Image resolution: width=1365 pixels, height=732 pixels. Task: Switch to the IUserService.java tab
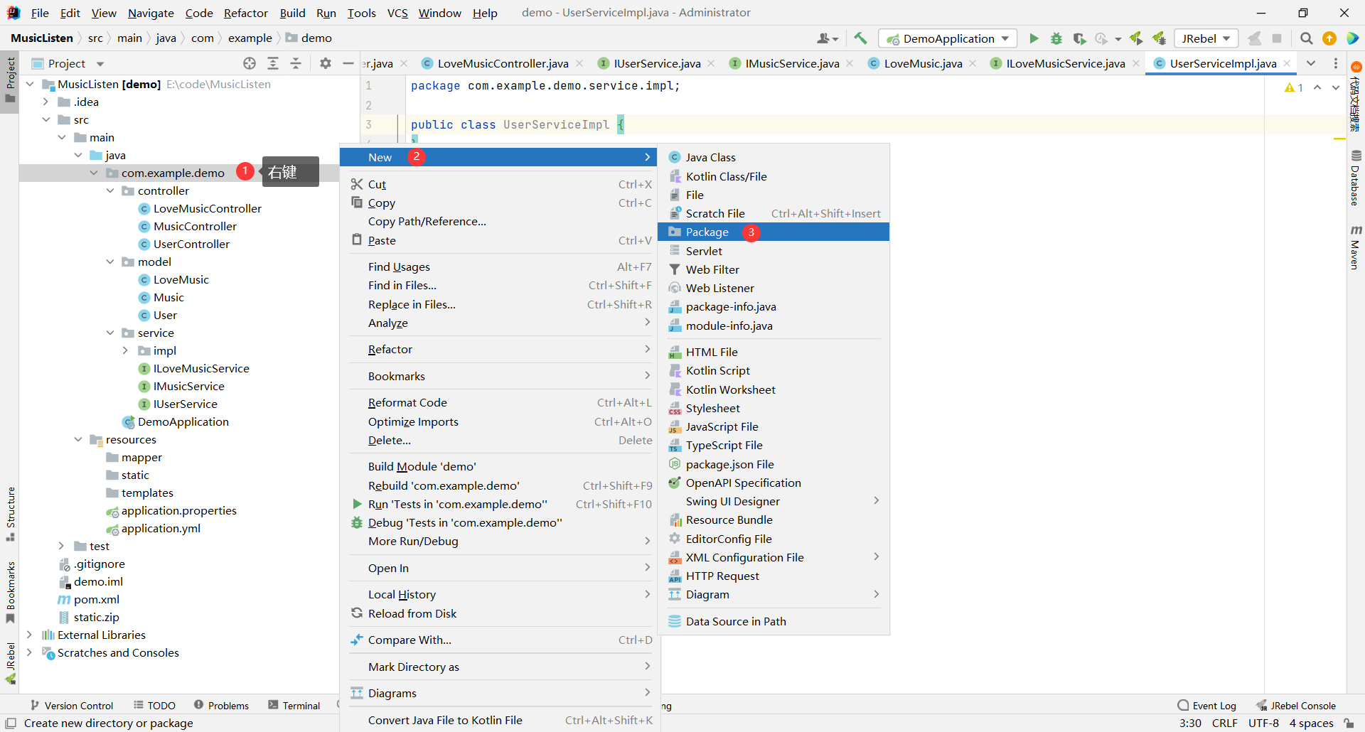655,63
